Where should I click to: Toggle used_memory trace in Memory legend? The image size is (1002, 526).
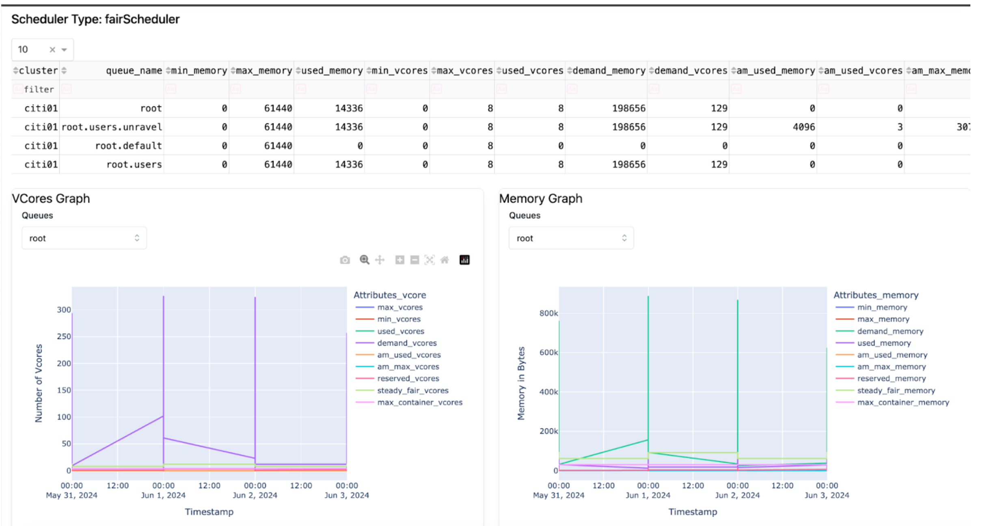pos(873,343)
